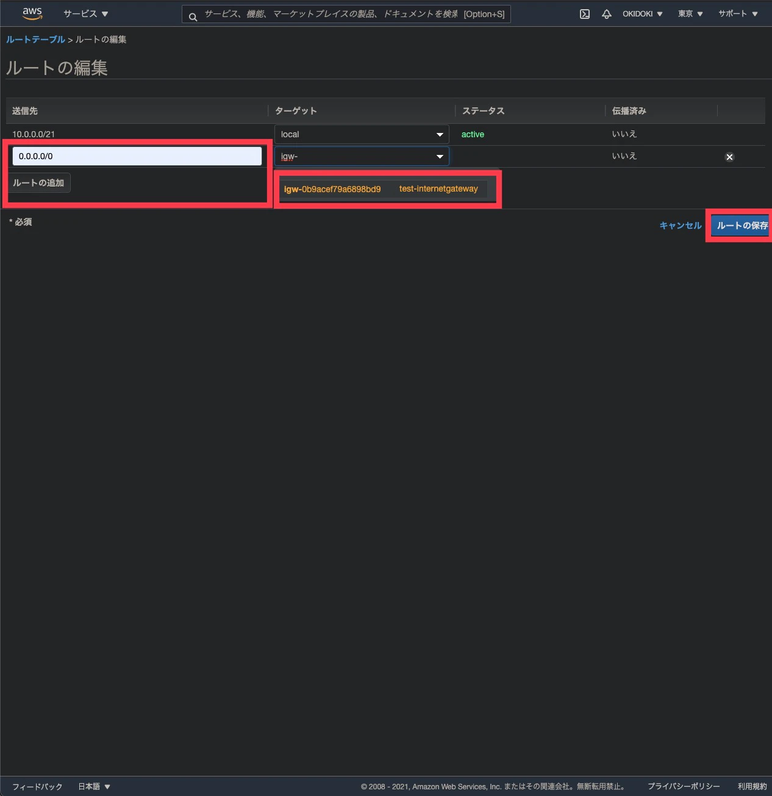Open the プライバシーポリシー link
This screenshot has width=772, height=796.
pyautogui.click(x=684, y=786)
